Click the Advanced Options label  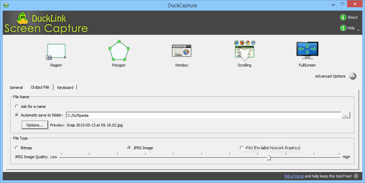coord(330,76)
